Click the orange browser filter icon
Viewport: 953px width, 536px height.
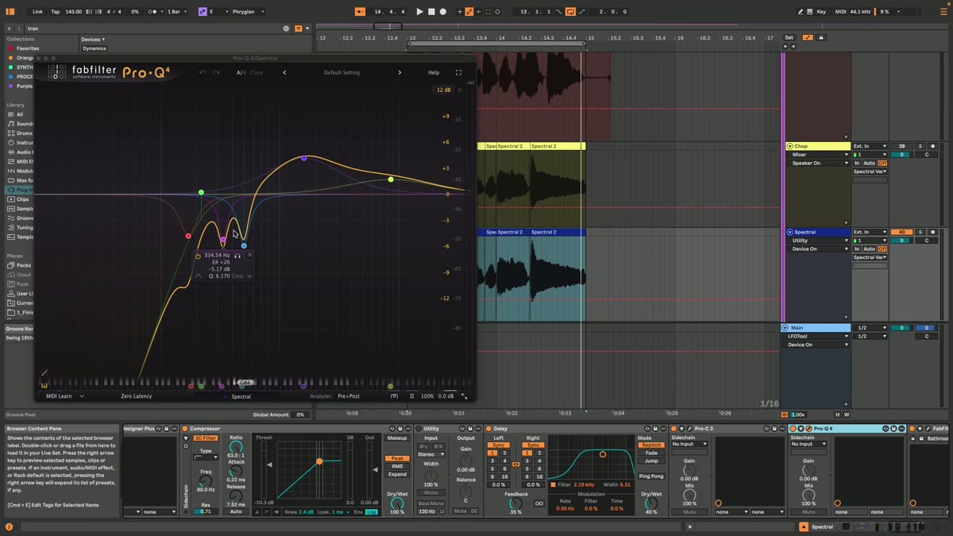click(299, 29)
